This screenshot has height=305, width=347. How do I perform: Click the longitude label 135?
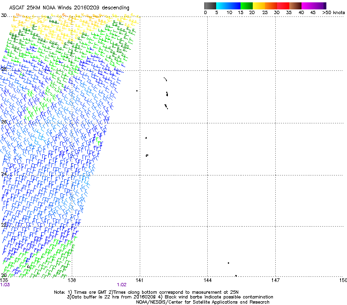4,280
